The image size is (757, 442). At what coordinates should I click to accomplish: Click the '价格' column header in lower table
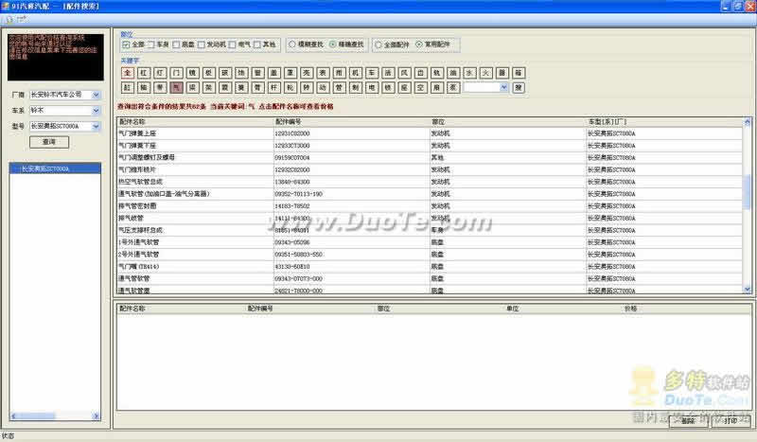(x=630, y=309)
